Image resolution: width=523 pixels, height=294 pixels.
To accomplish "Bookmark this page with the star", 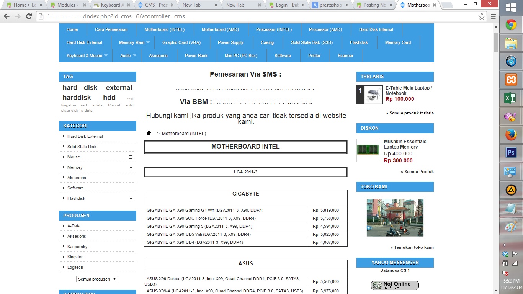I will (482, 16).
